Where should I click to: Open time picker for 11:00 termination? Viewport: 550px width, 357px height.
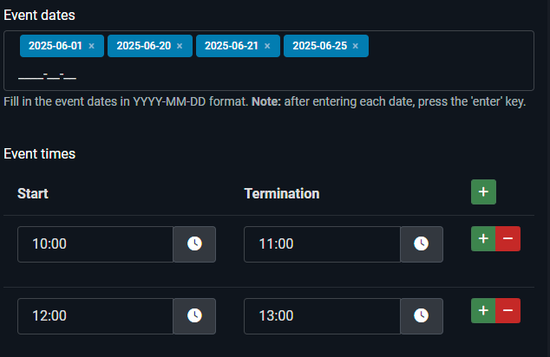[x=421, y=244]
